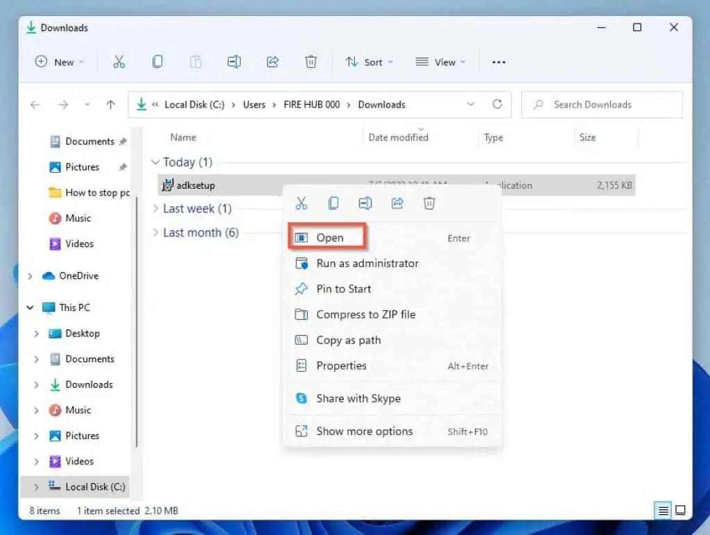Click the Search Downloads field
Viewport: 710px width, 535px height.
click(600, 104)
